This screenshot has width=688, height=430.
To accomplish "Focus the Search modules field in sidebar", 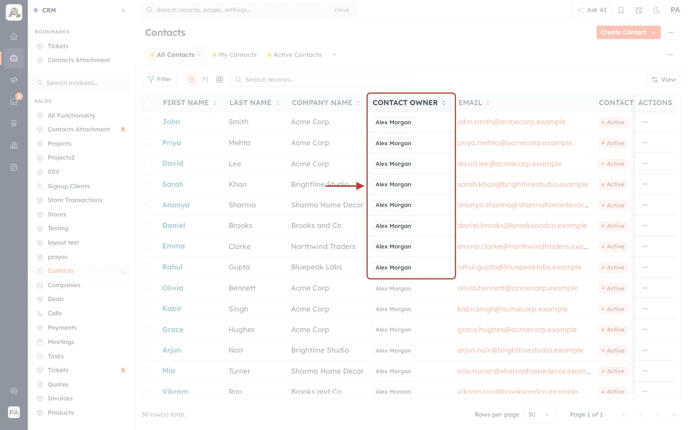I will [81, 83].
